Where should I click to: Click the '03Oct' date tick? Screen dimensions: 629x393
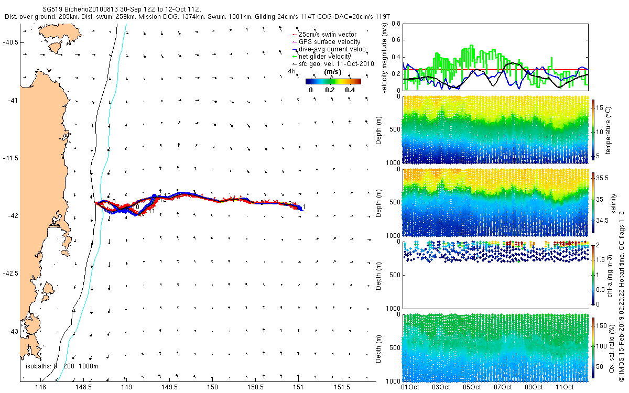coord(440,387)
